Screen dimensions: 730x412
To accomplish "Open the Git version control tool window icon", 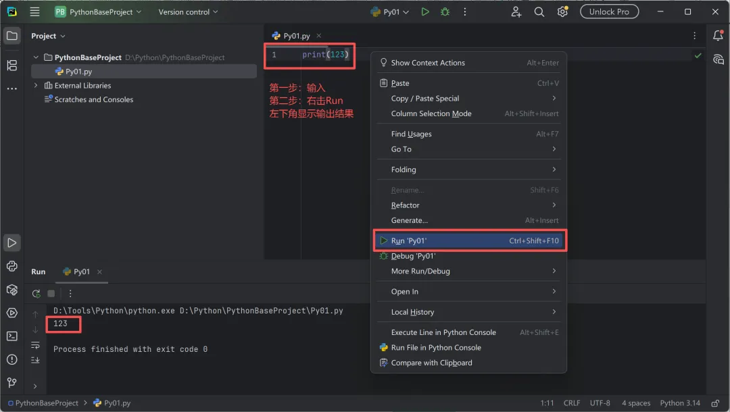I will pyautogui.click(x=12, y=383).
